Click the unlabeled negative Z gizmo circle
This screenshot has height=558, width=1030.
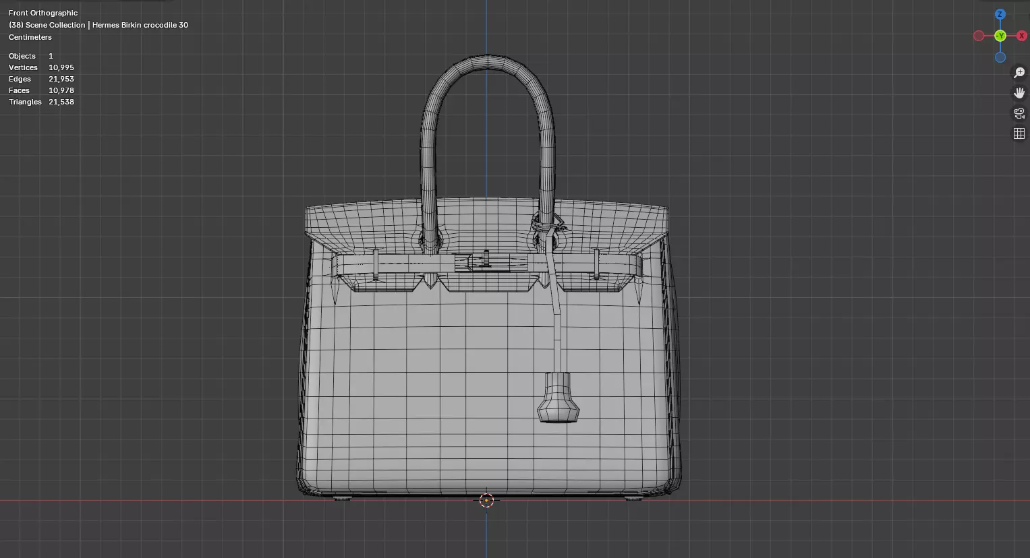coord(1000,57)
